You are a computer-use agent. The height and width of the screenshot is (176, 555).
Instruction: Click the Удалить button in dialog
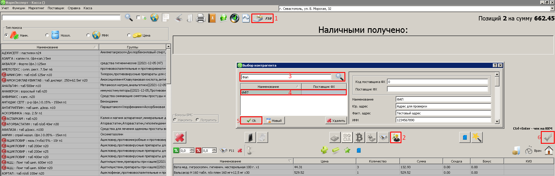336,121
